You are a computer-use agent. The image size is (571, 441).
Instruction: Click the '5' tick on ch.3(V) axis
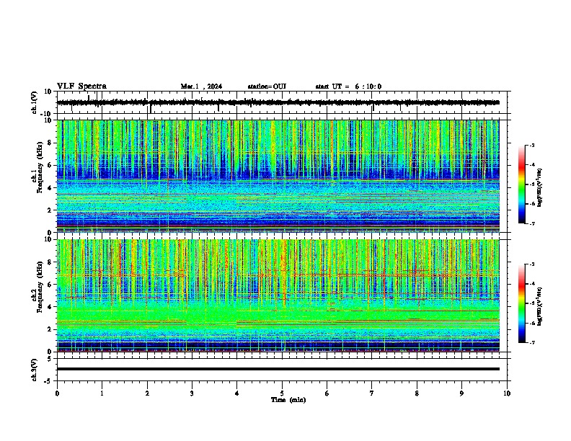coord(50,359)
